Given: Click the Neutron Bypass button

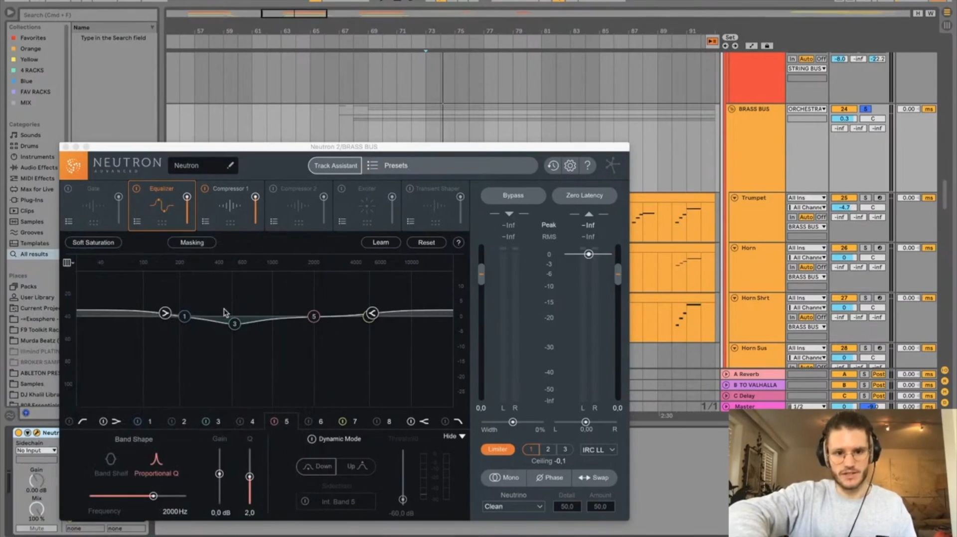Looking at the screenshot, I should click(x=513, y=195).
